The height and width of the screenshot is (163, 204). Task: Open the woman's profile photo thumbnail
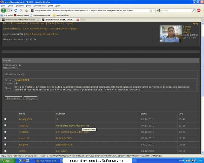pyautogui.click(x=171, y=34)
